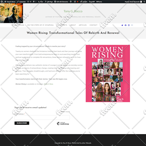The height and width of the screenshot is (146, 146).
Task: Click the user avatar in admin bar
Action: (141, 2)
